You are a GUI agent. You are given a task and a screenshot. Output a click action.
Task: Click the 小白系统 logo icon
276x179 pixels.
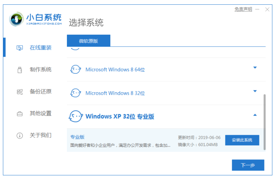point(17,20)
